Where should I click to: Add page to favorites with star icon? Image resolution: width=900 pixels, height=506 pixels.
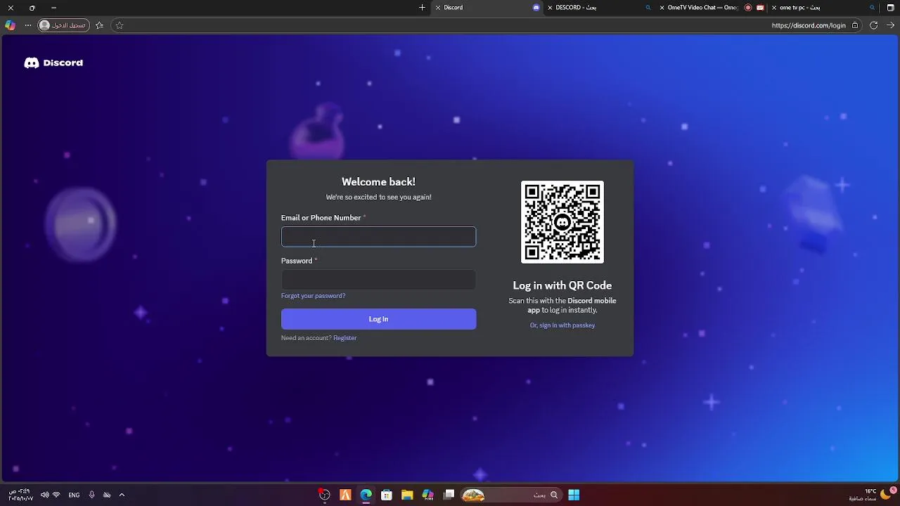[x=120, y=25]
